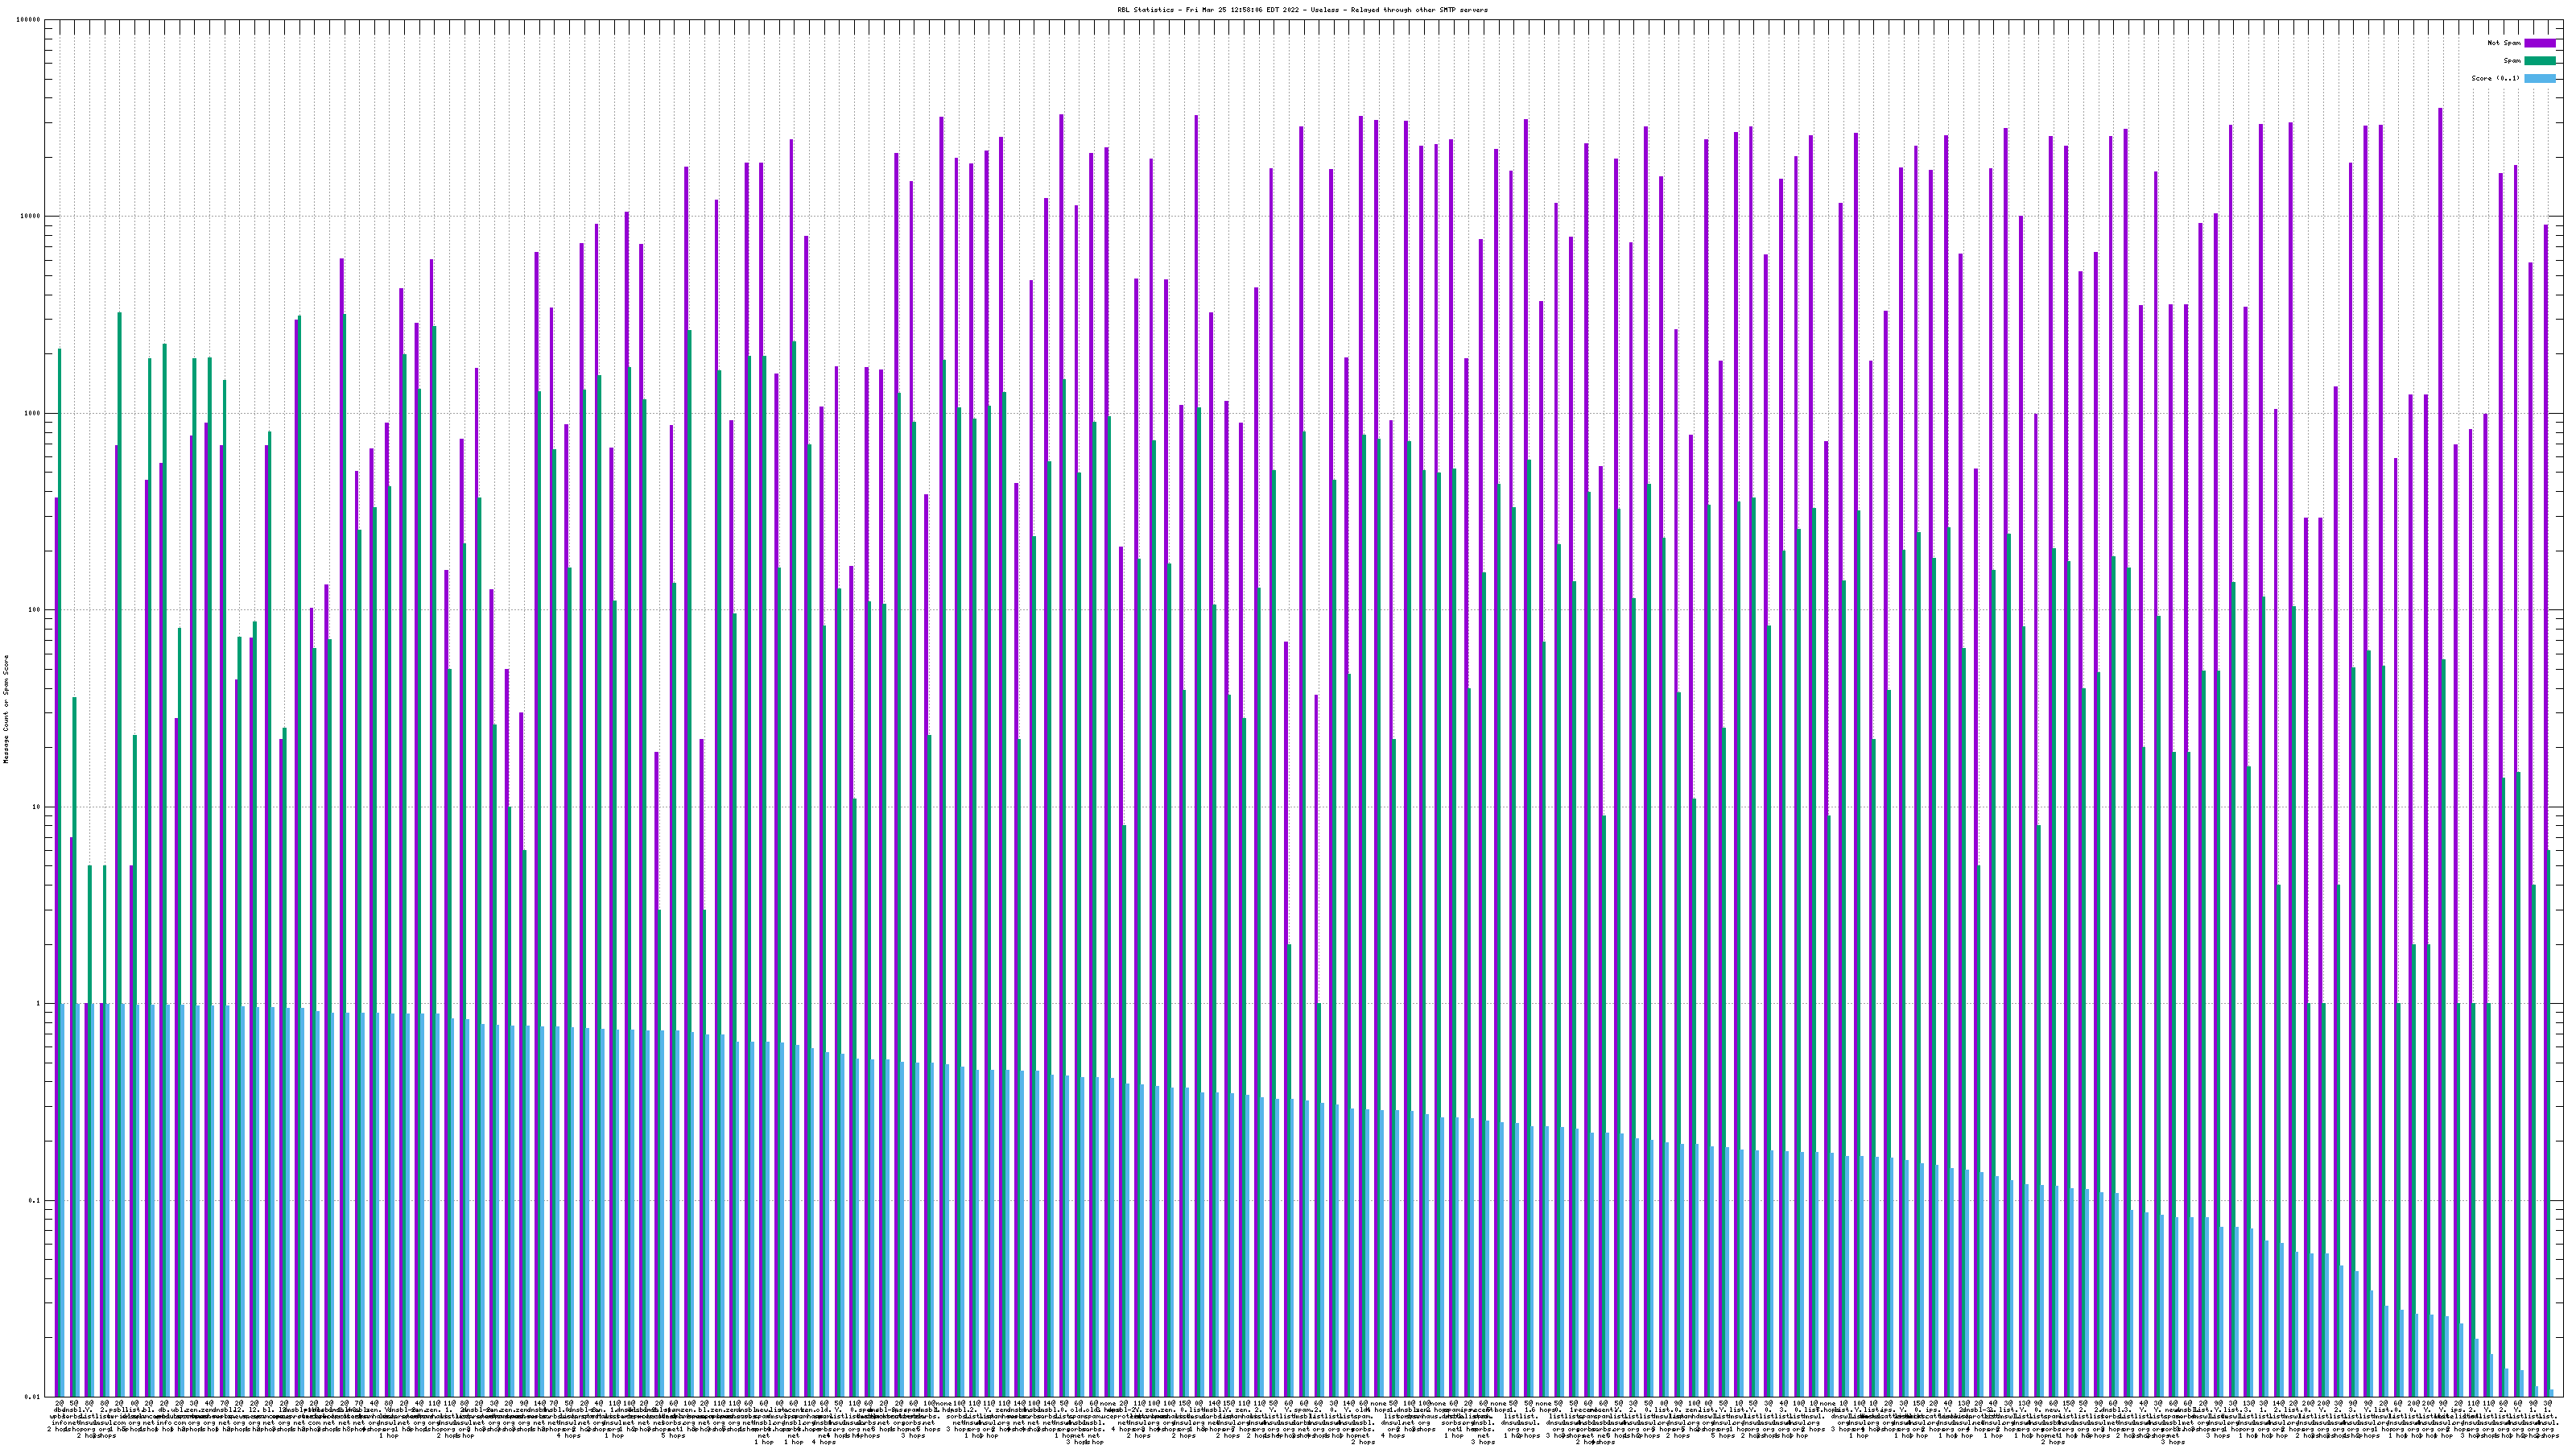Click the 0.1 y-axis tick label
This screenshot has width=2576, height=1449.
tap(35, 1200)
